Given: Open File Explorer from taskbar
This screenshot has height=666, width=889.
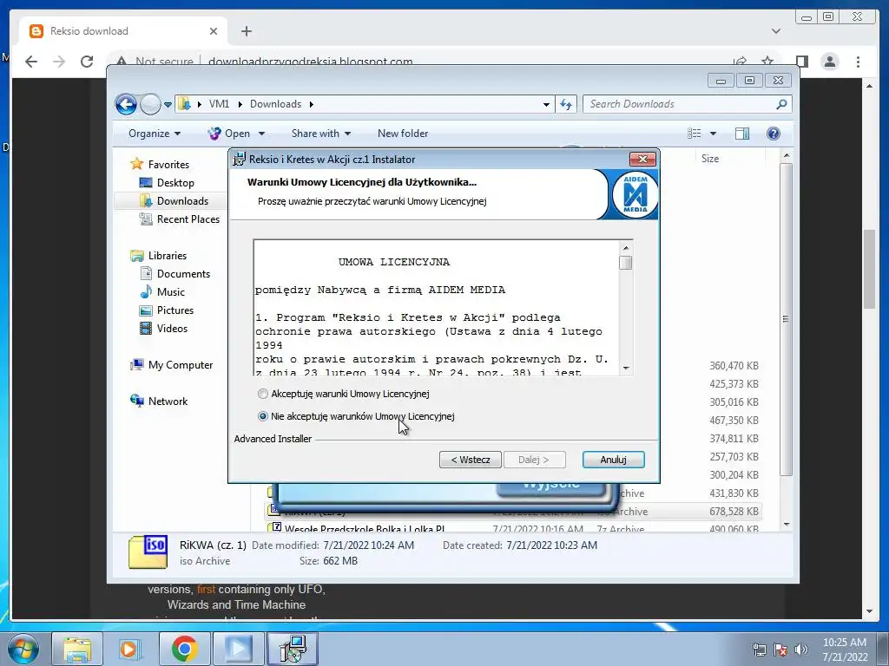Looking at the screenshot, I should tap(77, 649).
